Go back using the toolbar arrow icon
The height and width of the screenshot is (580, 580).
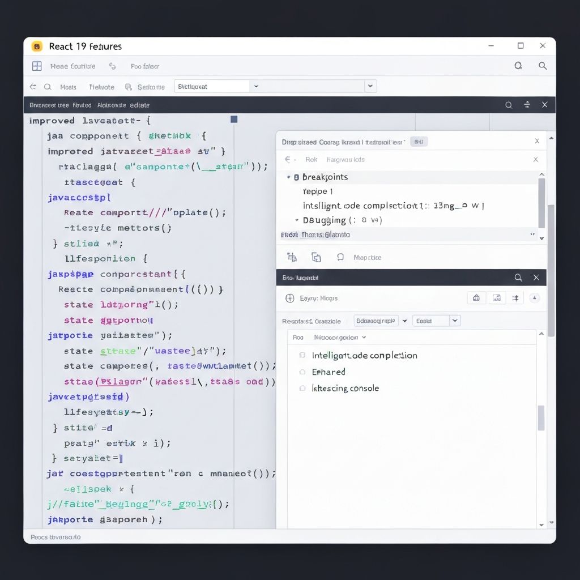pyautogui.click(x=33, y=87)
